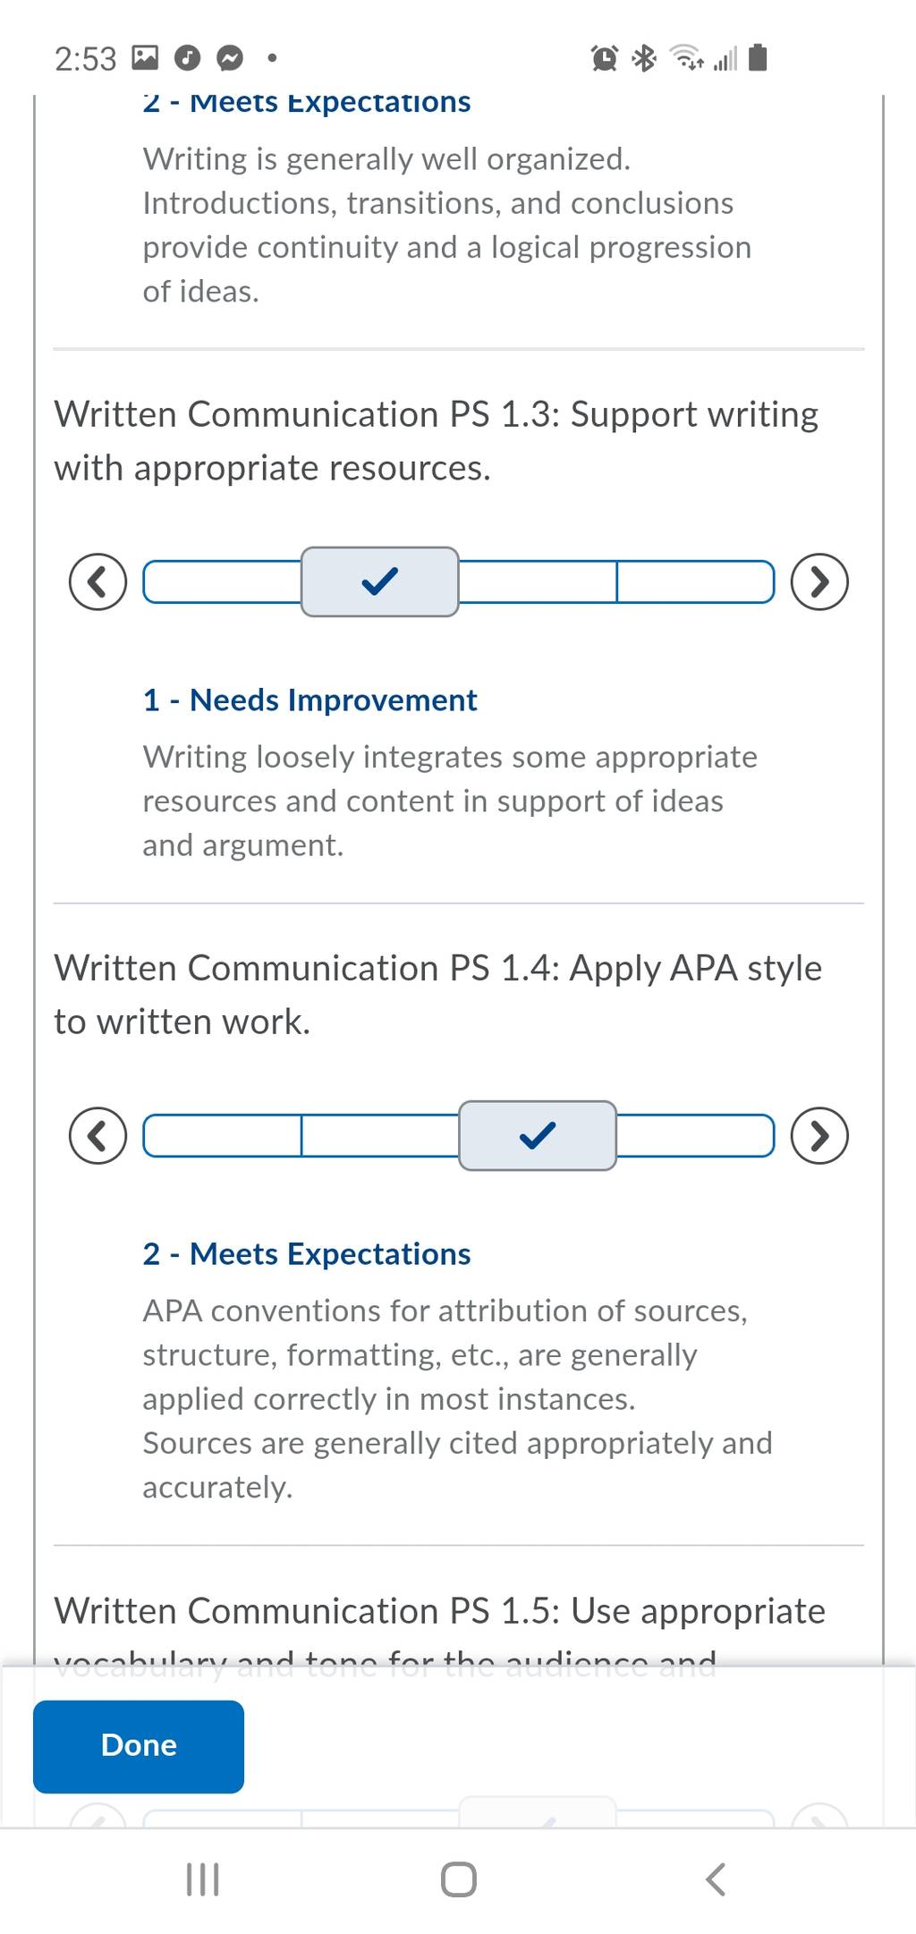Go to previous level for PS 1.3 rubric
Screen dimensions: 916x1934
point(98,581)
